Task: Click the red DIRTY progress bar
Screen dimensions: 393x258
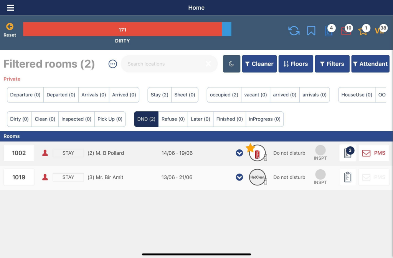Action: tap(122, 30)
